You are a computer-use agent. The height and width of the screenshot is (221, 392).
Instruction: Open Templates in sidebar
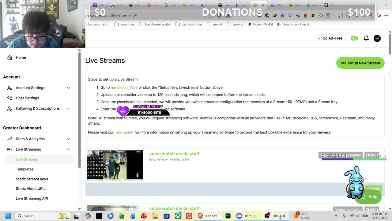pyautogui.click(x=25, y=169)
